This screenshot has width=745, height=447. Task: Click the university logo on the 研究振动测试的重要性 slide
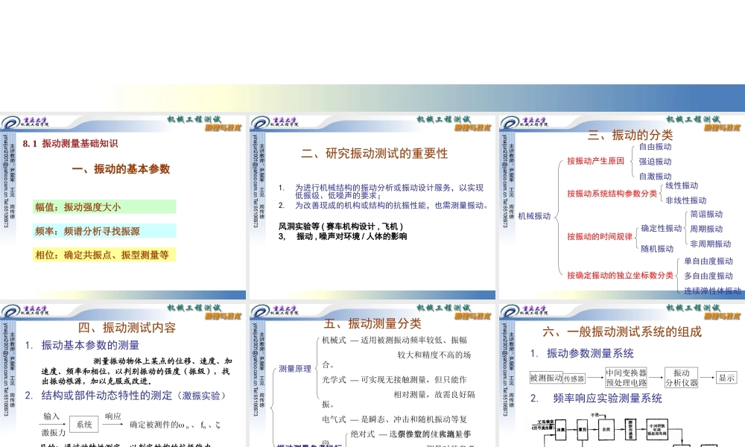pyautogui.click(x=274, y=123)
